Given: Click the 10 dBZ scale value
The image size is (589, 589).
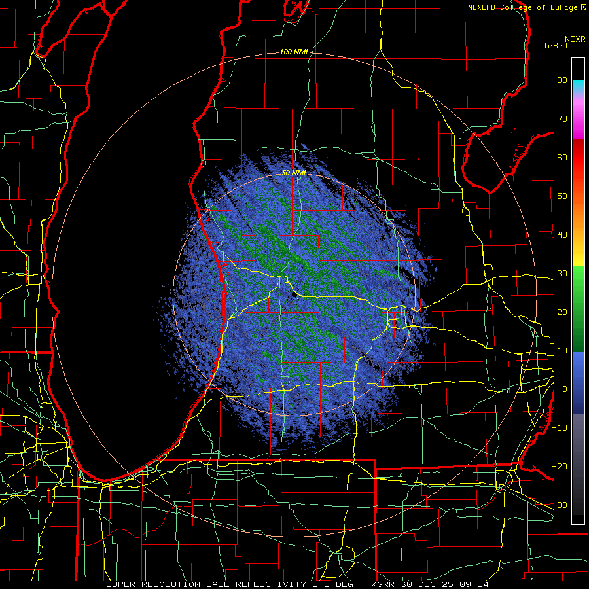Looking at the screenshot, I should point(562,351).
